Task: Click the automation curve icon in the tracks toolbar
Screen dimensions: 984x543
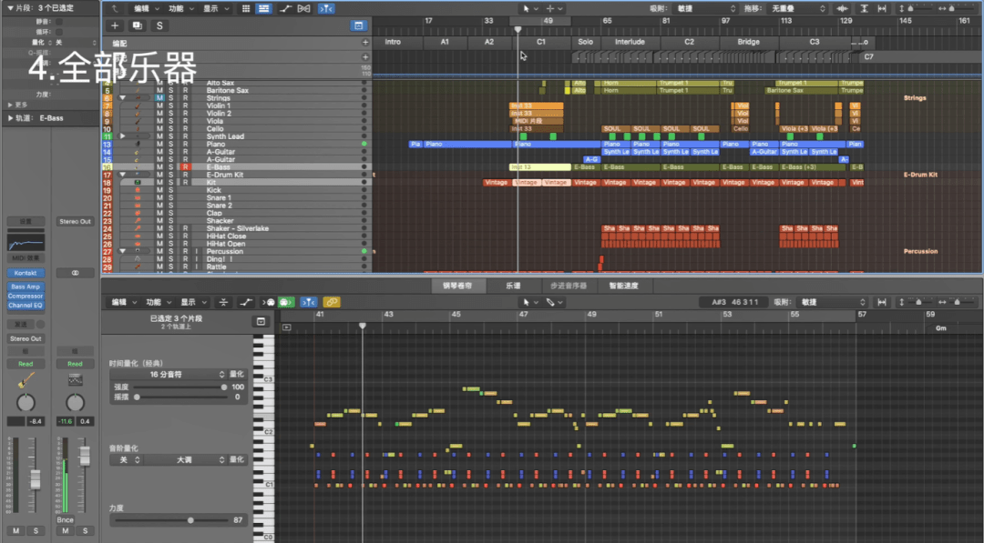Action: (286, 8)
